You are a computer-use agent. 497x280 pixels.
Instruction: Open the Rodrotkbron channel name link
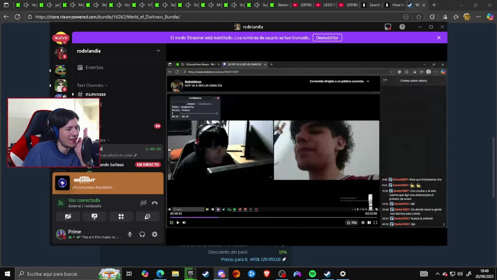click(193, 82)
